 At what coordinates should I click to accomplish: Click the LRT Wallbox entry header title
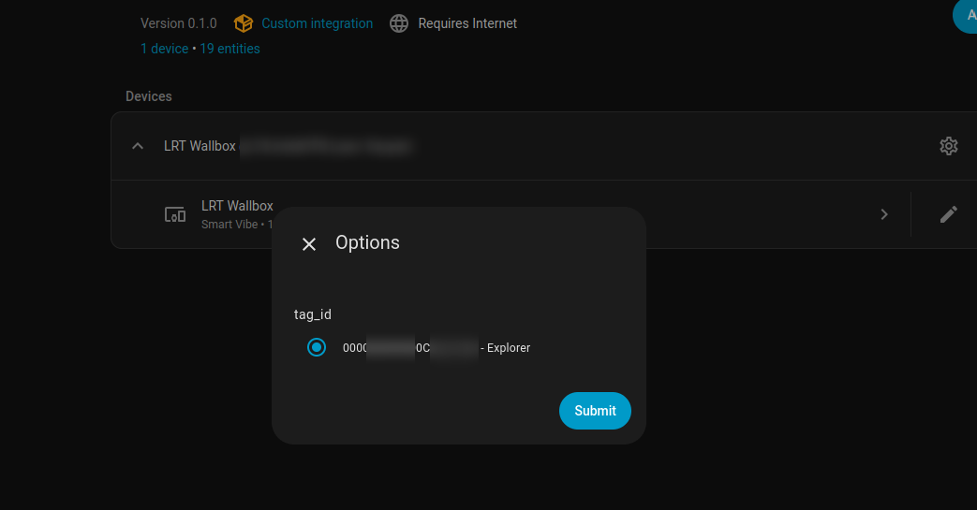[x=200, y=146]
